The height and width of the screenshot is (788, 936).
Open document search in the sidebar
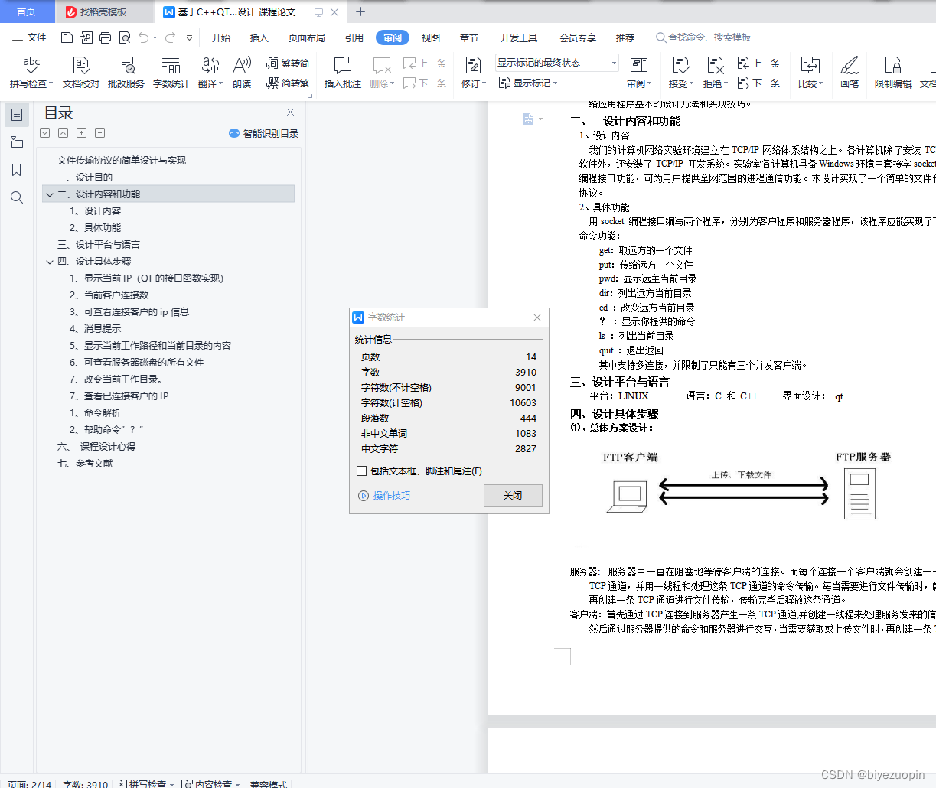pos(17,197)
